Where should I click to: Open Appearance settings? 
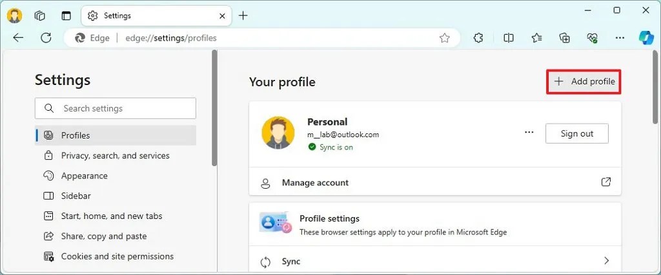pos(116,176)
